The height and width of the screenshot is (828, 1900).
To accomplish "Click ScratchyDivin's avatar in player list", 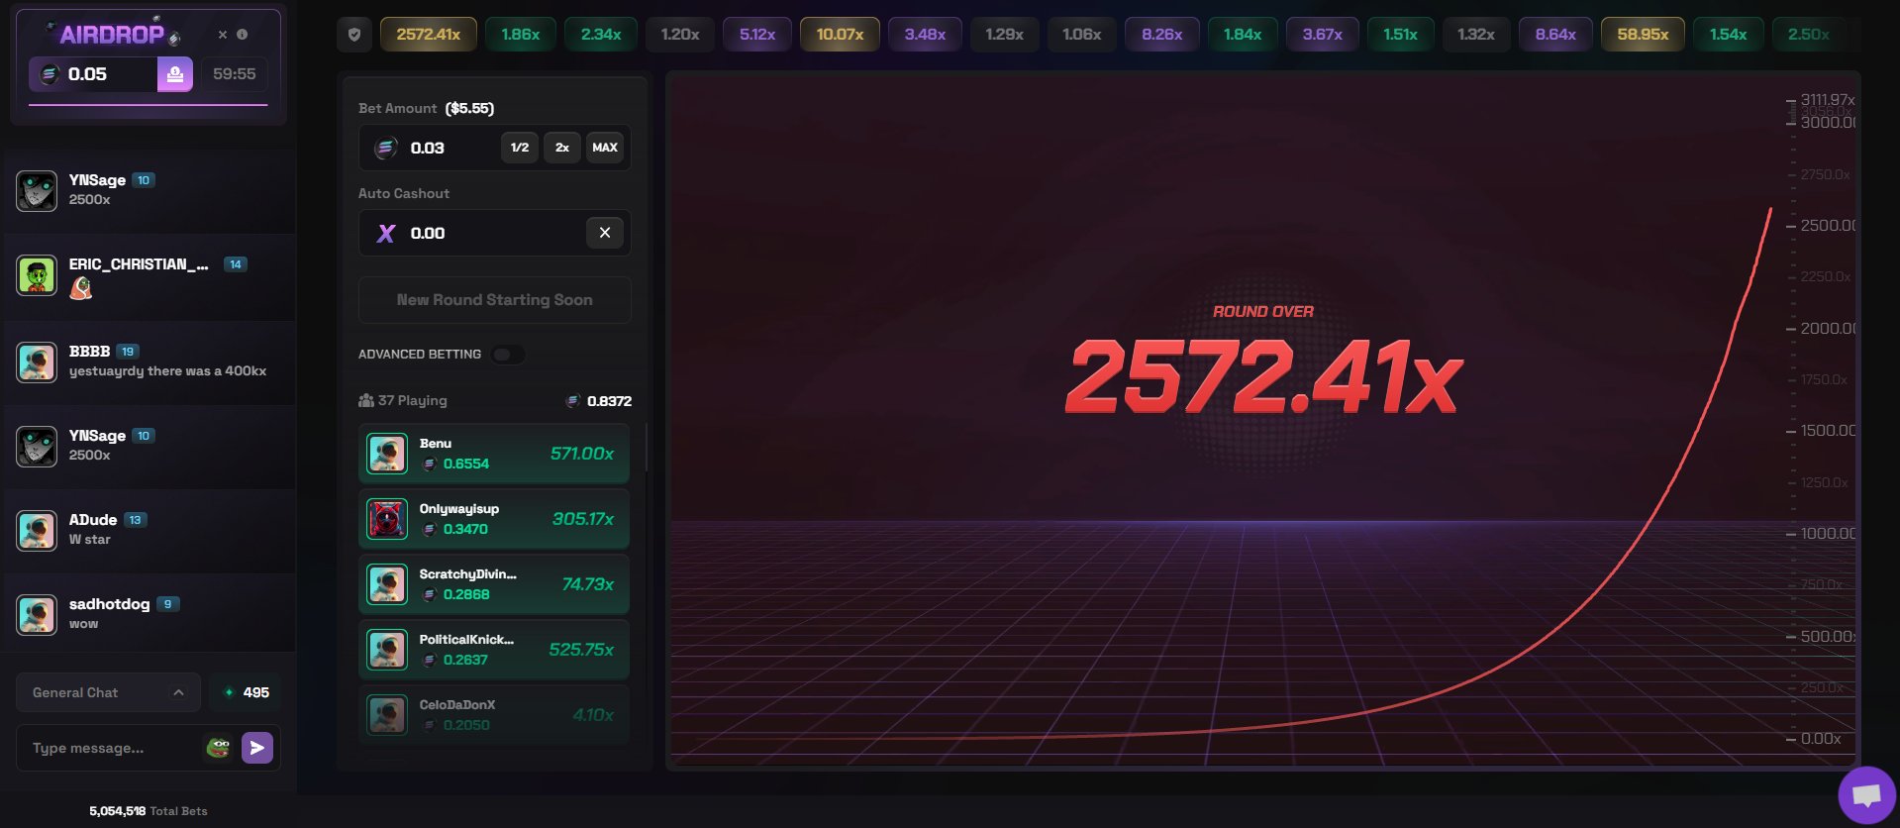I will 387,584.
